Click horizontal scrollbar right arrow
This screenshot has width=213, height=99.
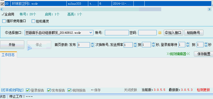point(209,9)
